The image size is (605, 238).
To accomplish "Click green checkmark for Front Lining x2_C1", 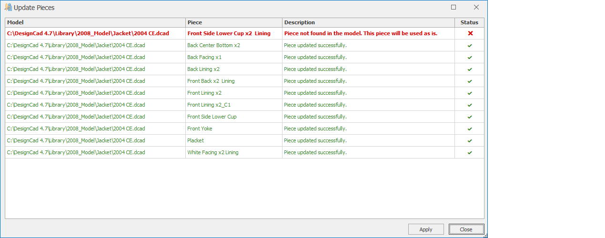I will 470,105.
